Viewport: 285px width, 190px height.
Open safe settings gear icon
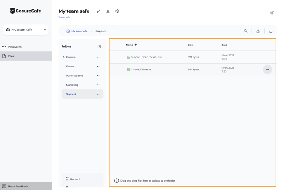117,11
